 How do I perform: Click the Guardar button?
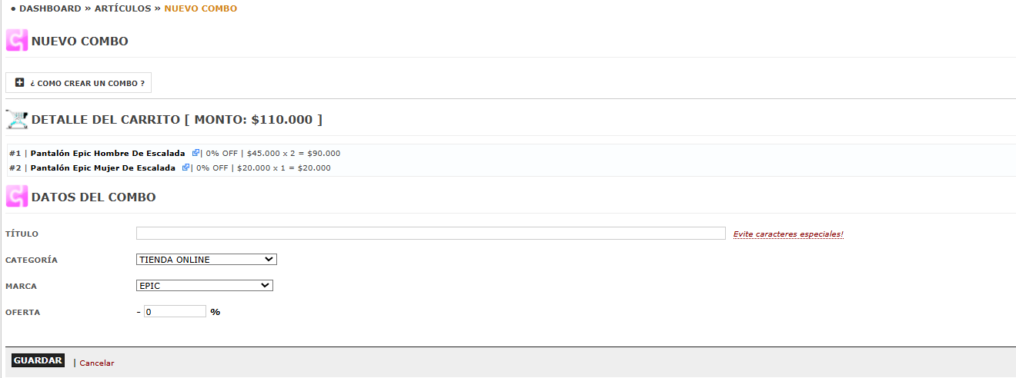38,360
